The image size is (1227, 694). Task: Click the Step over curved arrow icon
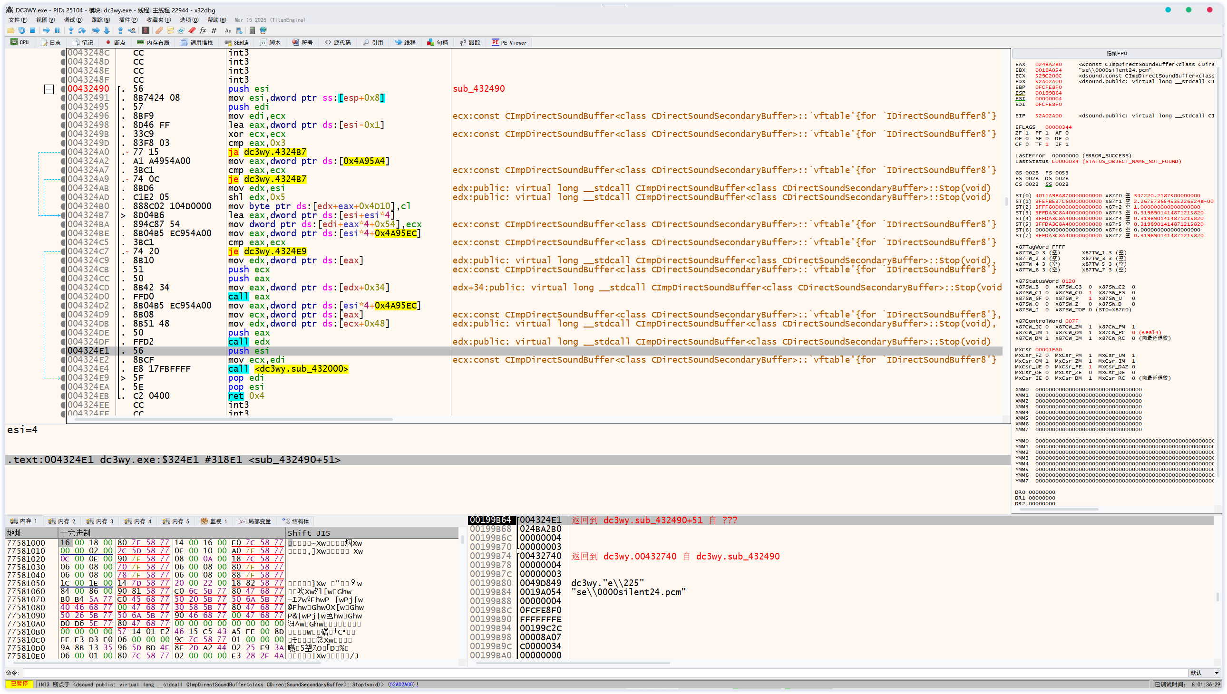click(82, 30)
